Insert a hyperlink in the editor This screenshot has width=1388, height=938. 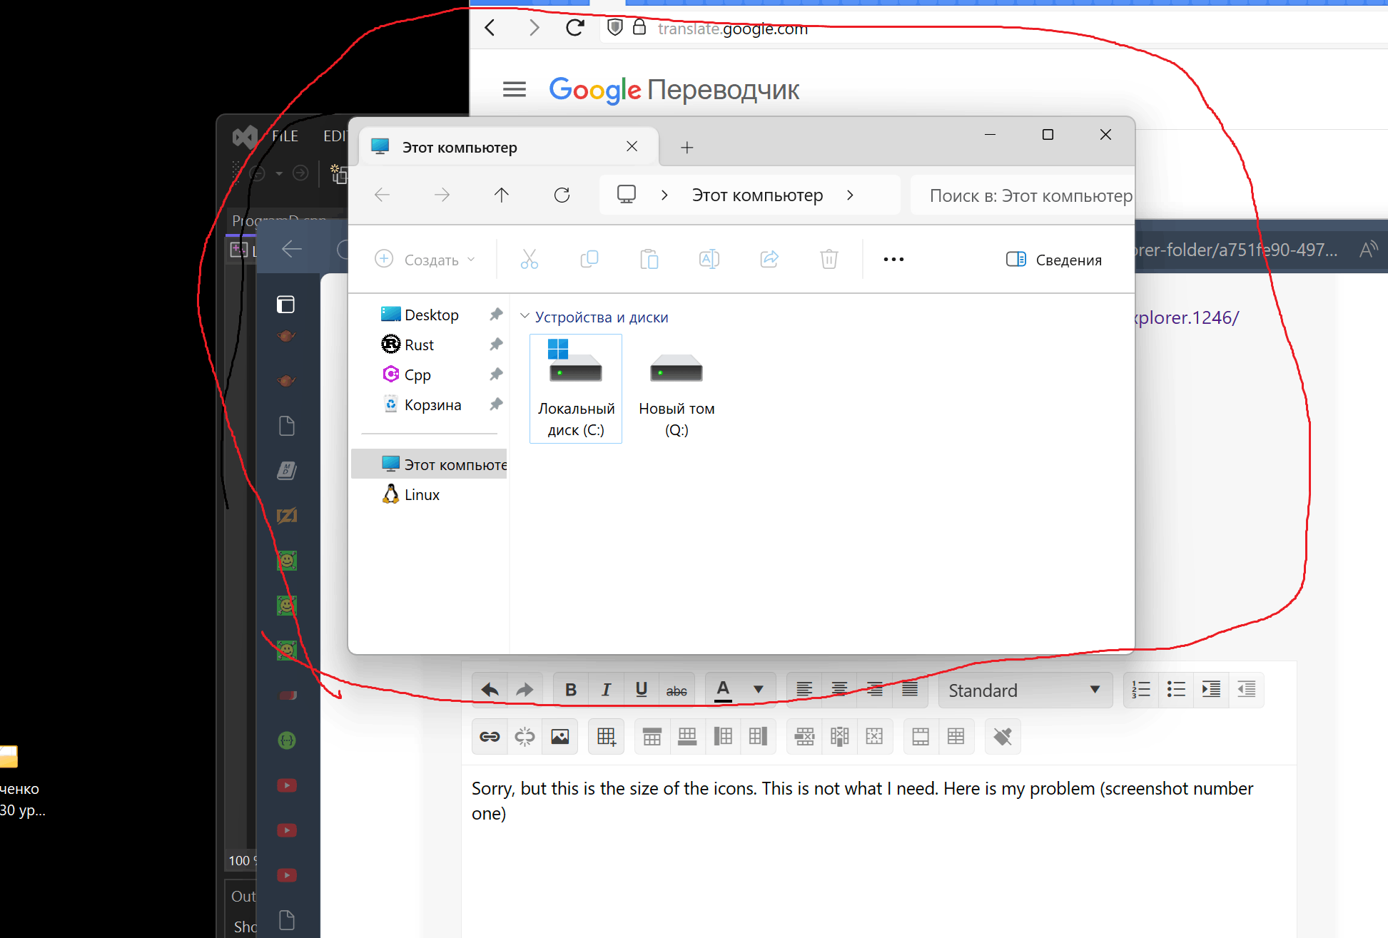[x=490, y=737]
